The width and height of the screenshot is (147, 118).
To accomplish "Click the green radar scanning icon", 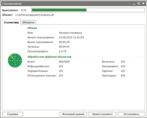I will (x=15, y=60).
